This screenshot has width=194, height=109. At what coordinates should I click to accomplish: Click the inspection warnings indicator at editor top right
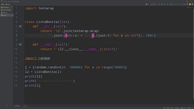[x=188, y=7]
